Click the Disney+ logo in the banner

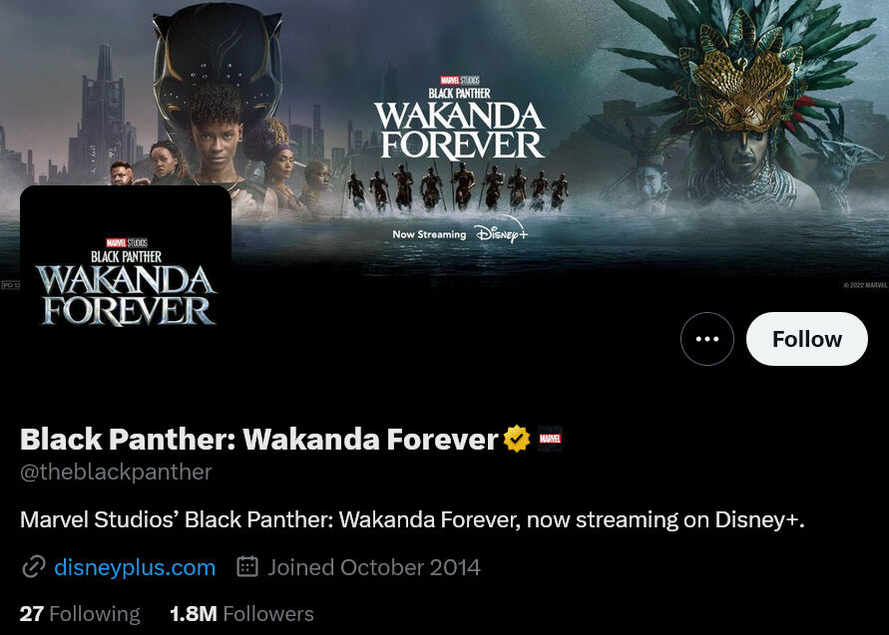(501, 231)
